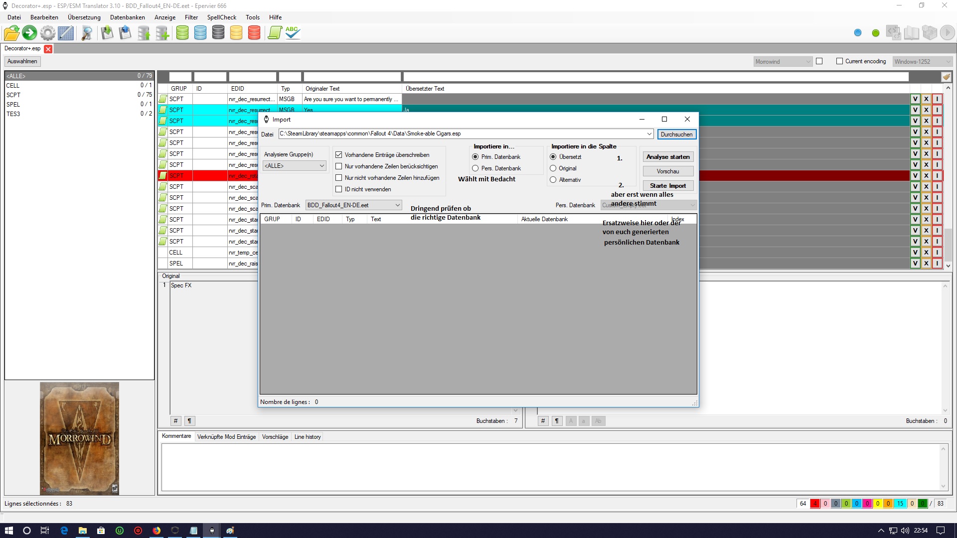Click the open file folder icon
The width and height of the screenshot is (957, 538).
[11, 33]
